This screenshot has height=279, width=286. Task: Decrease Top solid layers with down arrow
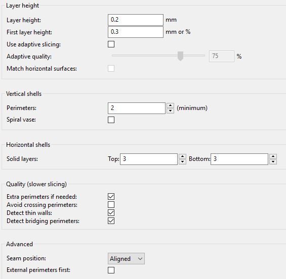point(182,161)
